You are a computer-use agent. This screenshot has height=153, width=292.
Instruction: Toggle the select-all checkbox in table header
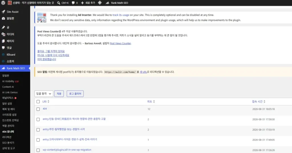tap(38, 102)
